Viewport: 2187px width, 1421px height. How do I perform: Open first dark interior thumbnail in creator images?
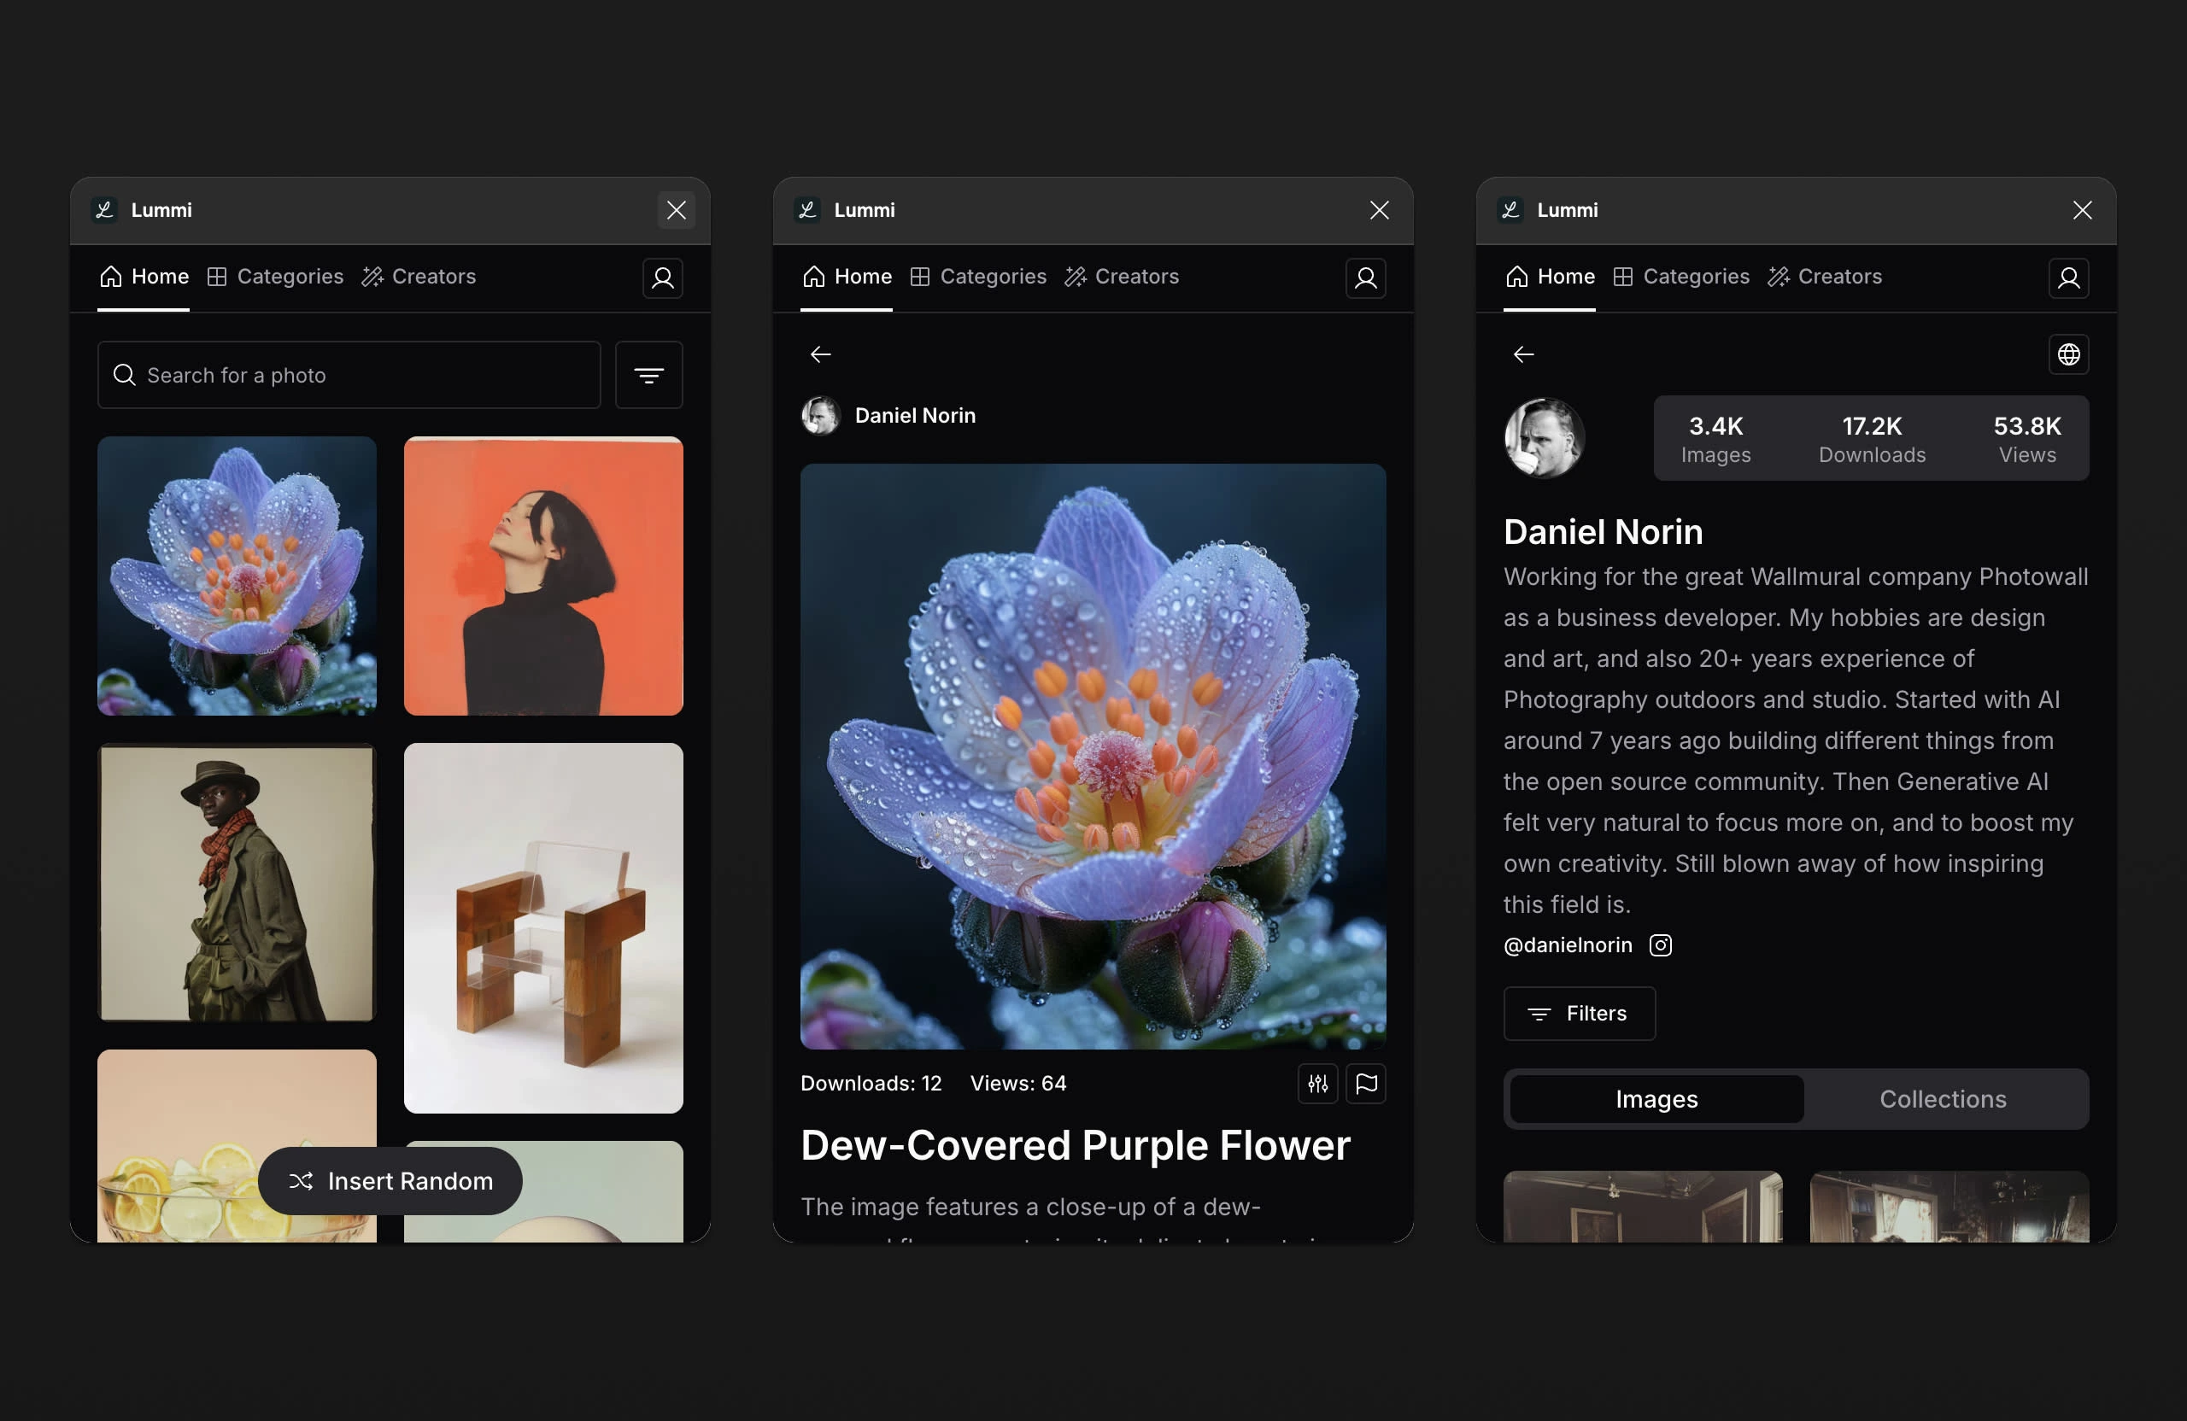coord(1643,1206)
